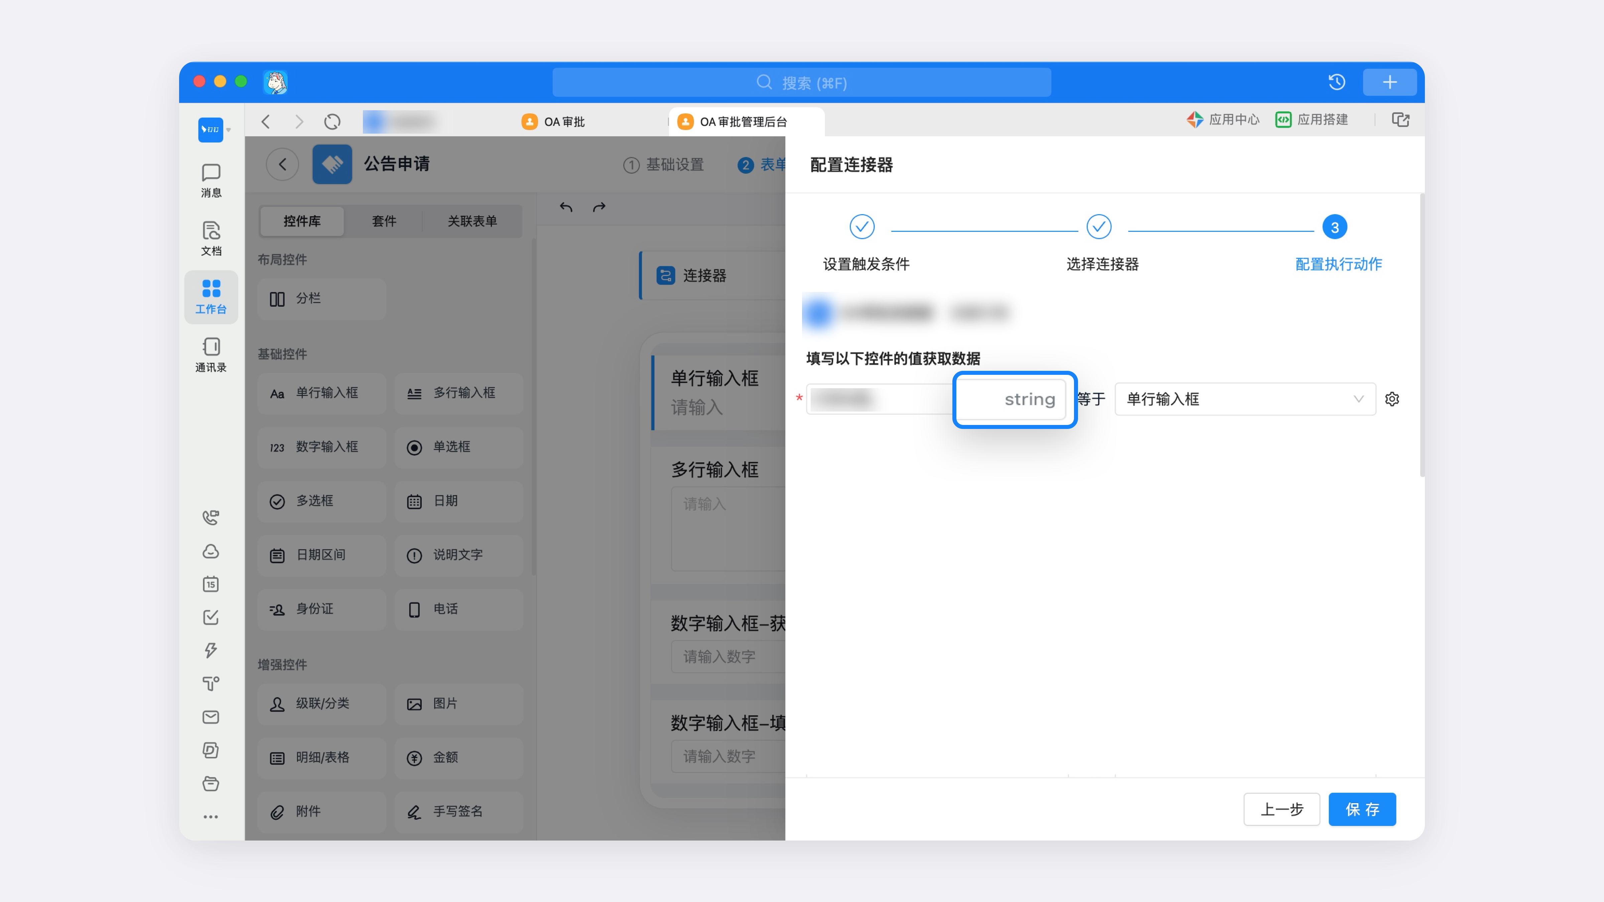Click the refresh page icon

pyautogui.click(x=332, y=121)
